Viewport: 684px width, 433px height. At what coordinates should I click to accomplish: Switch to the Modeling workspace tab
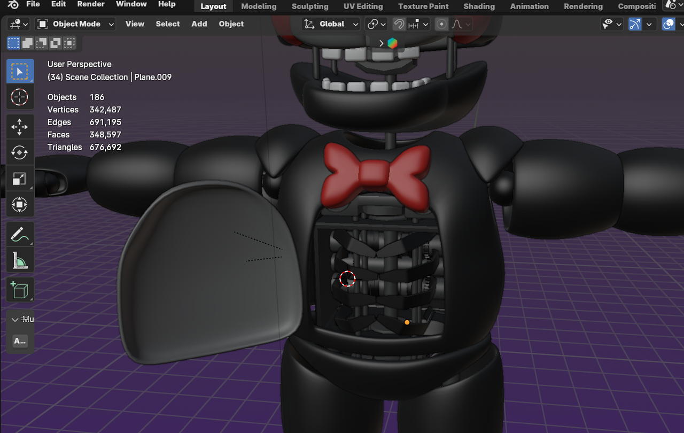pyautogui.click(x=259, y=6)
